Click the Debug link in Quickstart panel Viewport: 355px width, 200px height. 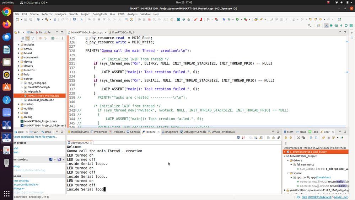point(17,166)
